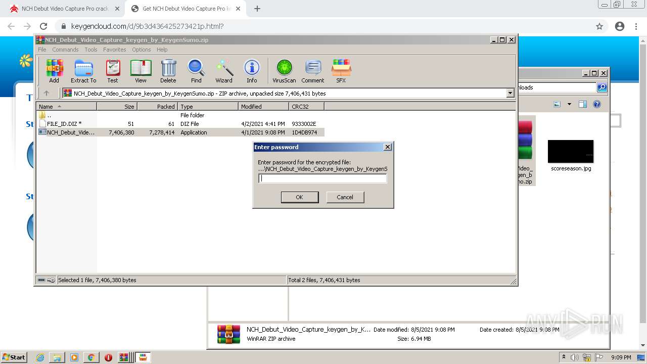Screen dimensions: 647x364
Task: Open the Chrome profile avatar icon
Action: click(x=620, y=26)
